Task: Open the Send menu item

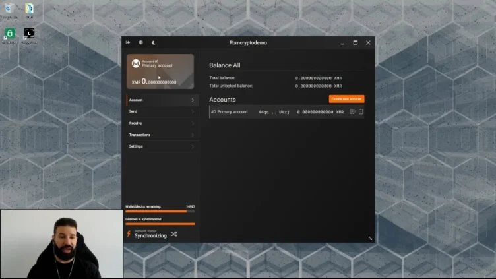Action: click(162, 111)
